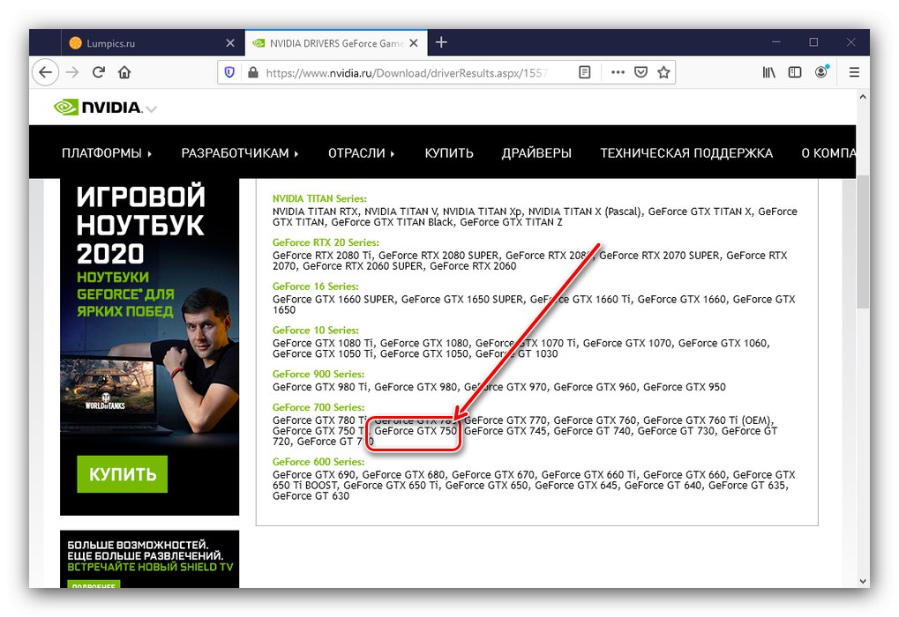The image size is (899, 617).
Task: Open the КУПИТЬ menu item
Action: [449, 153]
